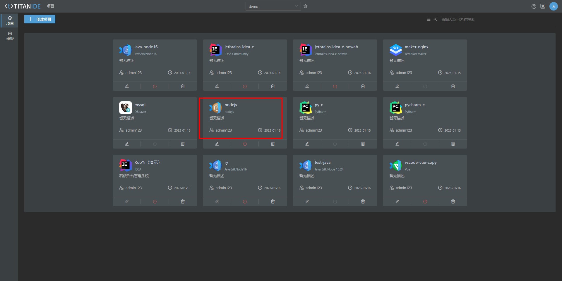562x281 pixels.
Task: Edit the jetbrains-idea-c project
Action: pyautogui.click(x=217, y=86)
